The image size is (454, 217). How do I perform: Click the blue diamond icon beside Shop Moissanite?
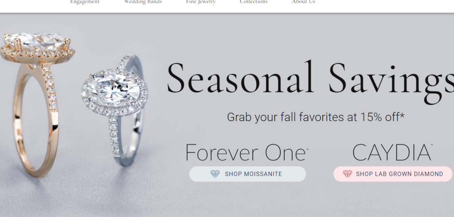pyautogui.click(x=215, y=174)
